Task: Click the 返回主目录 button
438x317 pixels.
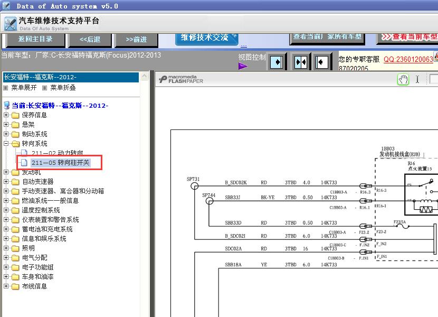Action: [x=35, y=40]
